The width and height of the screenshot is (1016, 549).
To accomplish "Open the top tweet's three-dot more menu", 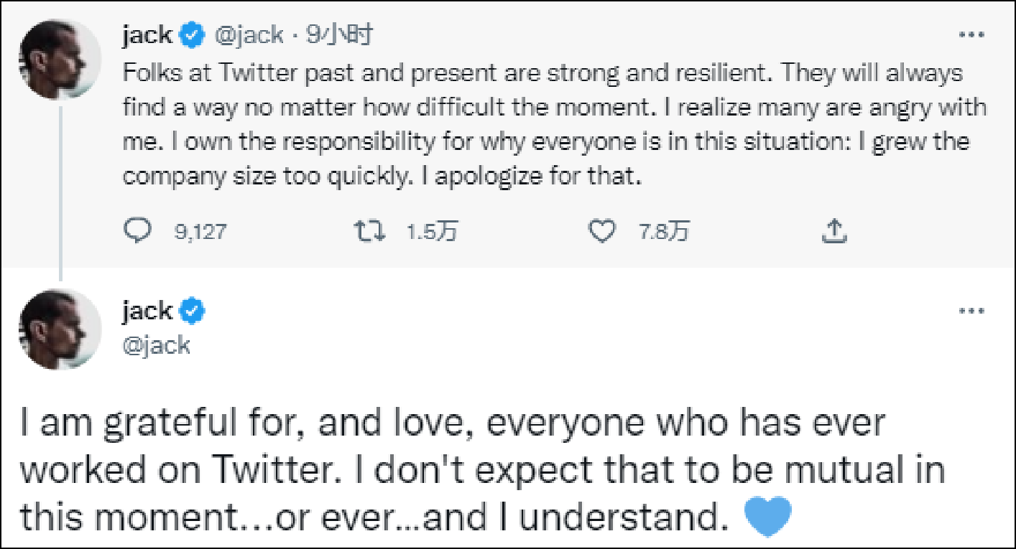I will click(x=972, y=34).
